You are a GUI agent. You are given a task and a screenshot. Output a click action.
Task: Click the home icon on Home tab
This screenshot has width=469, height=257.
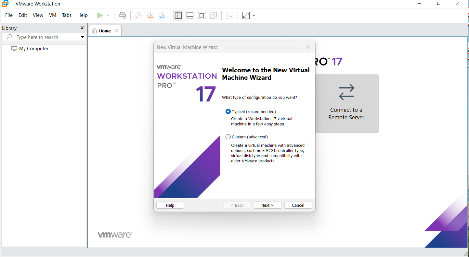94,31
